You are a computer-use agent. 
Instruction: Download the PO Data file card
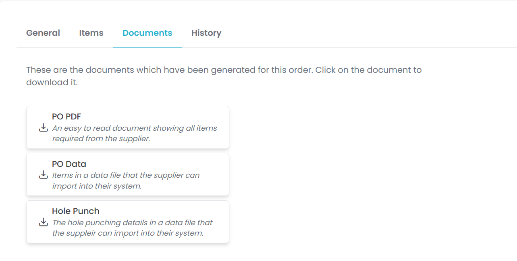128,175
